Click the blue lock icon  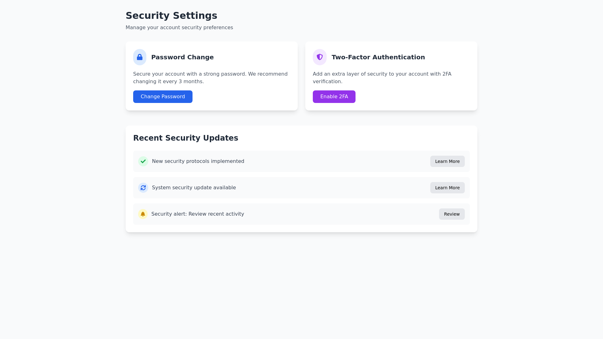click(140, 57)
